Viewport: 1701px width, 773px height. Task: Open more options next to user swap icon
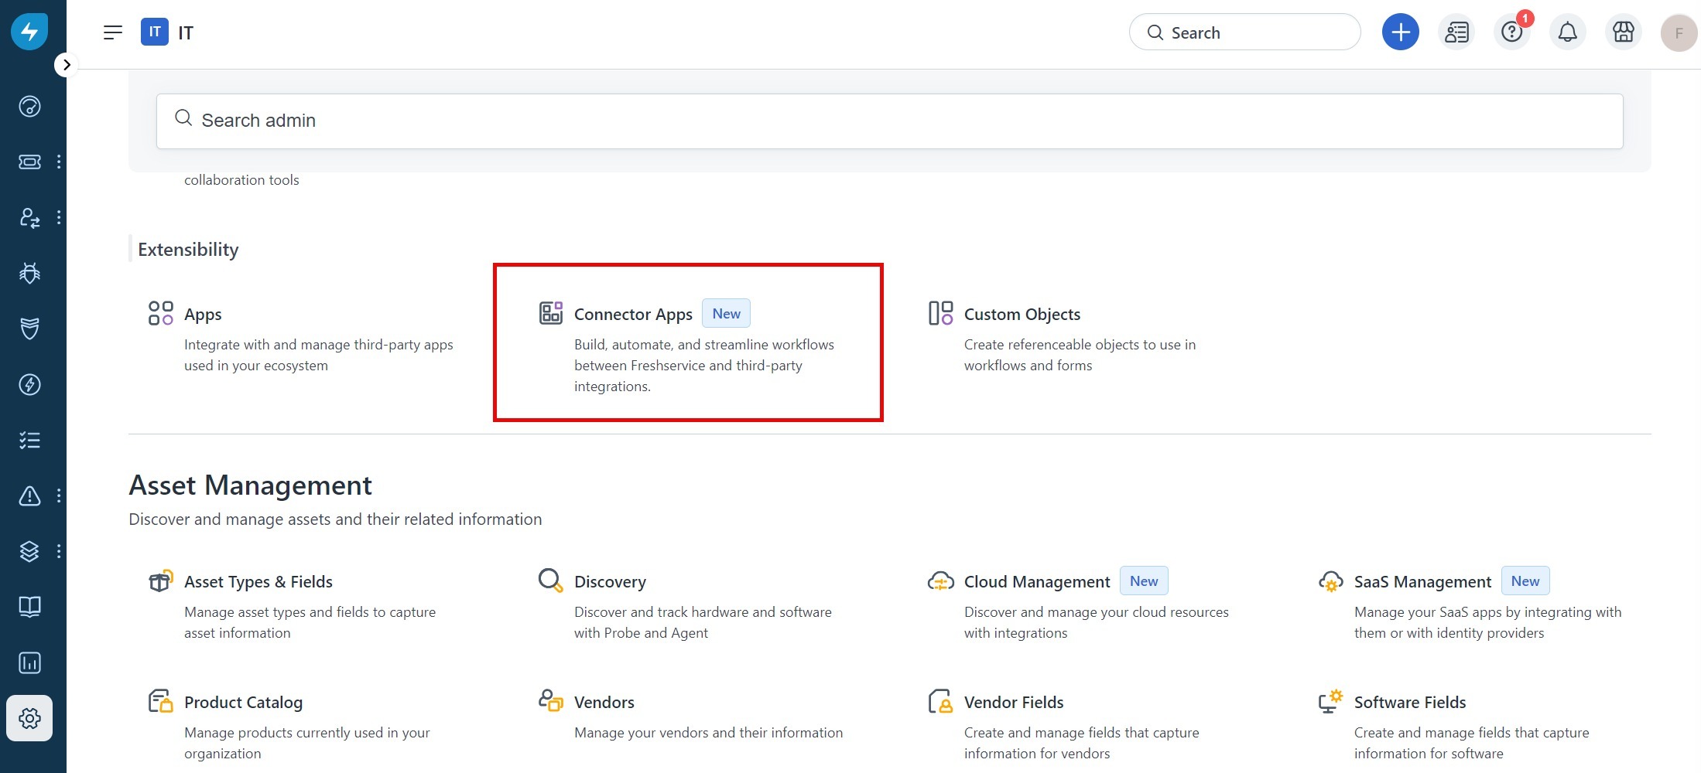tap(59, 217)
